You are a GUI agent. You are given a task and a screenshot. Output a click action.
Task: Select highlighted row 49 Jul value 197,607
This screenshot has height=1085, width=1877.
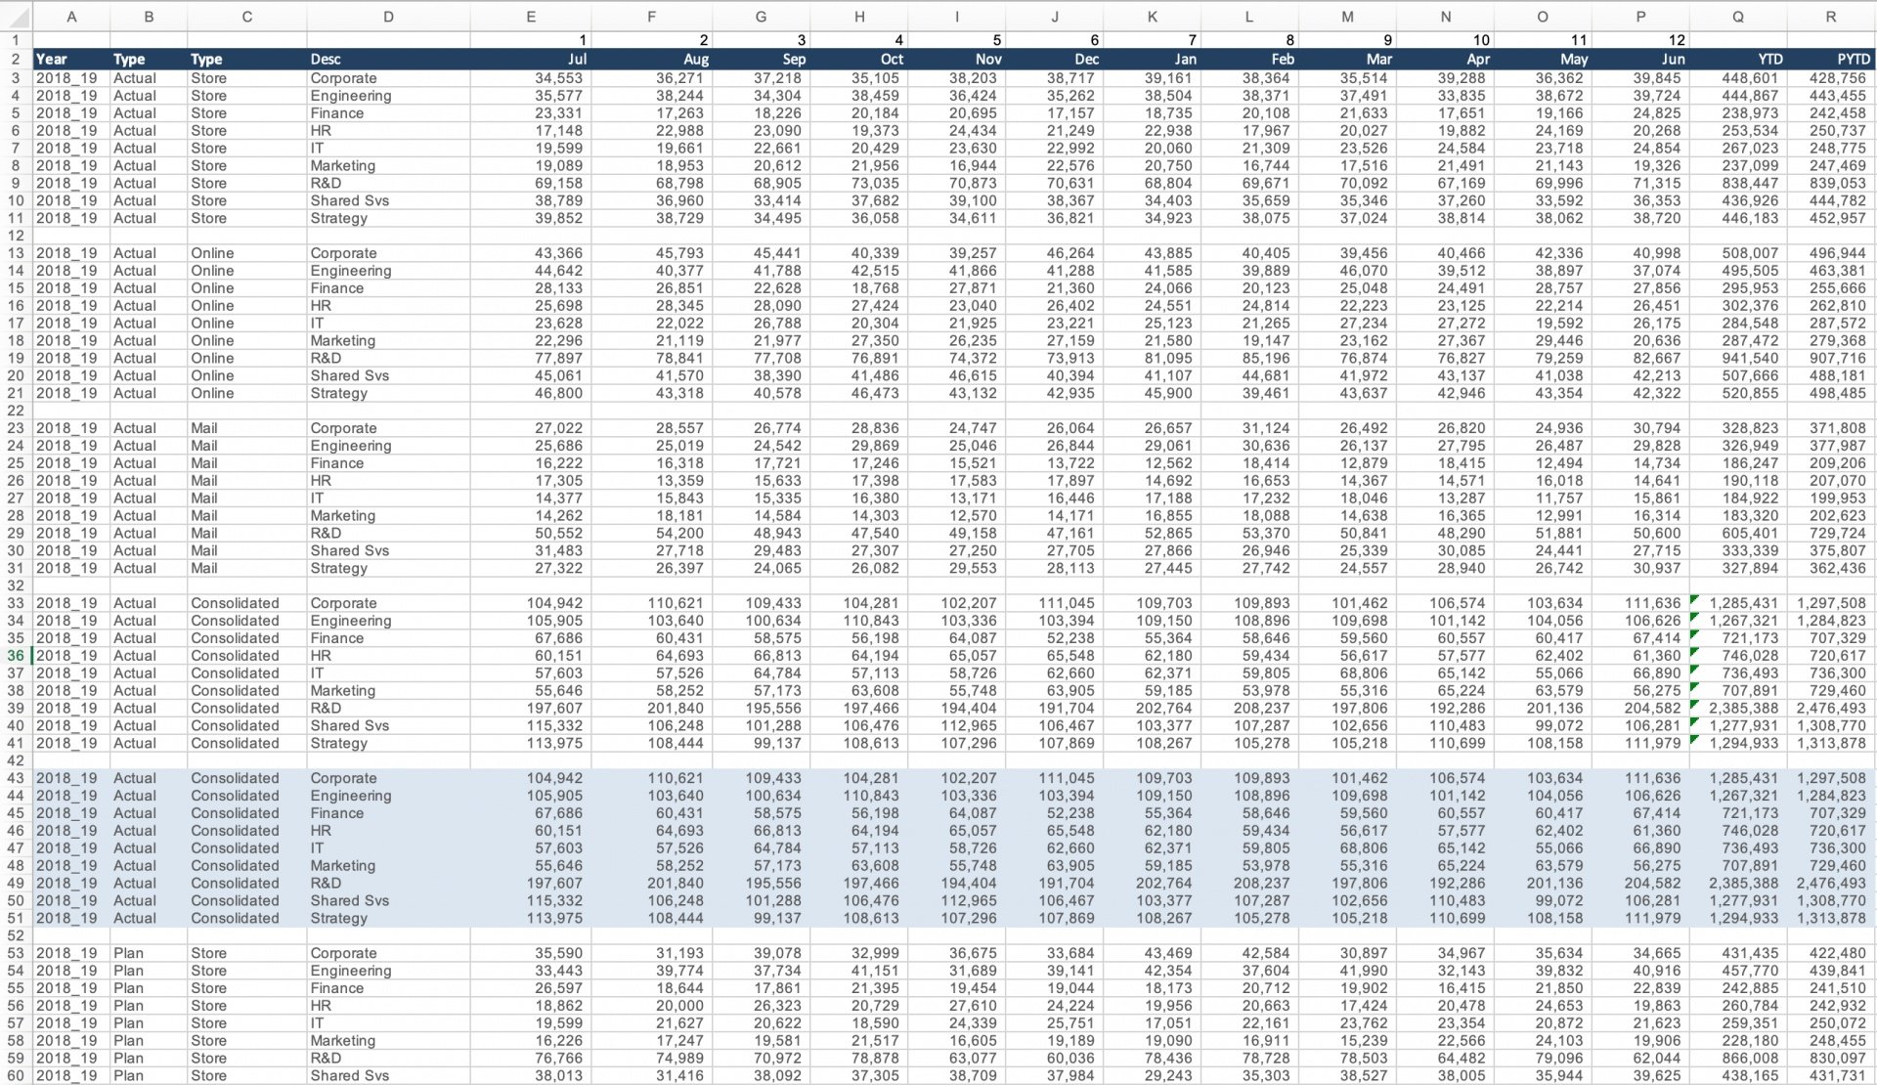click(530, 883)
